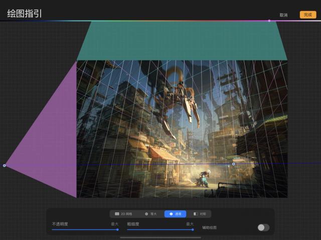
Task: Click the isometric guide icon
Action: point(146,214)
